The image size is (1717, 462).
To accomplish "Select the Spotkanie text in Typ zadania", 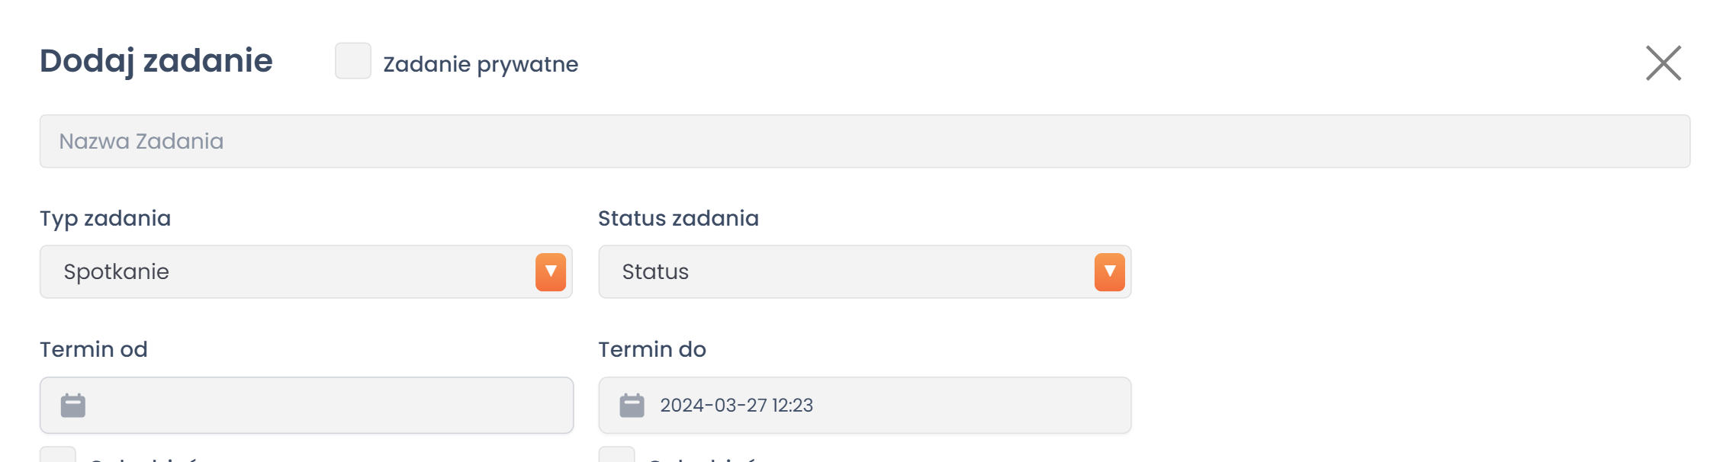I will [x=117, y=272].
